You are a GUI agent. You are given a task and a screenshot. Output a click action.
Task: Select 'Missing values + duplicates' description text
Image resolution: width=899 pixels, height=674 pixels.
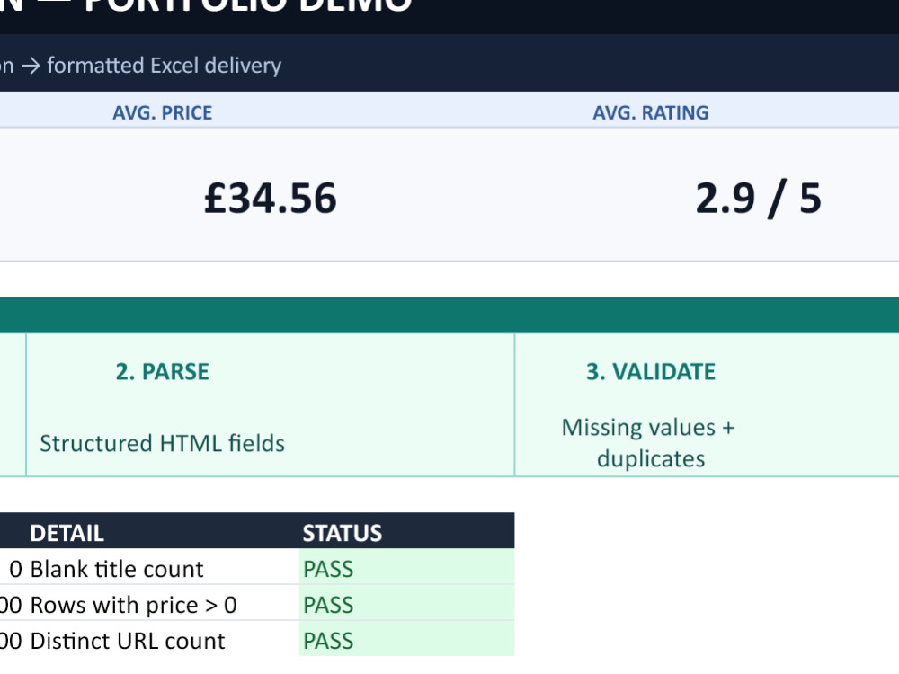point(650,443)
